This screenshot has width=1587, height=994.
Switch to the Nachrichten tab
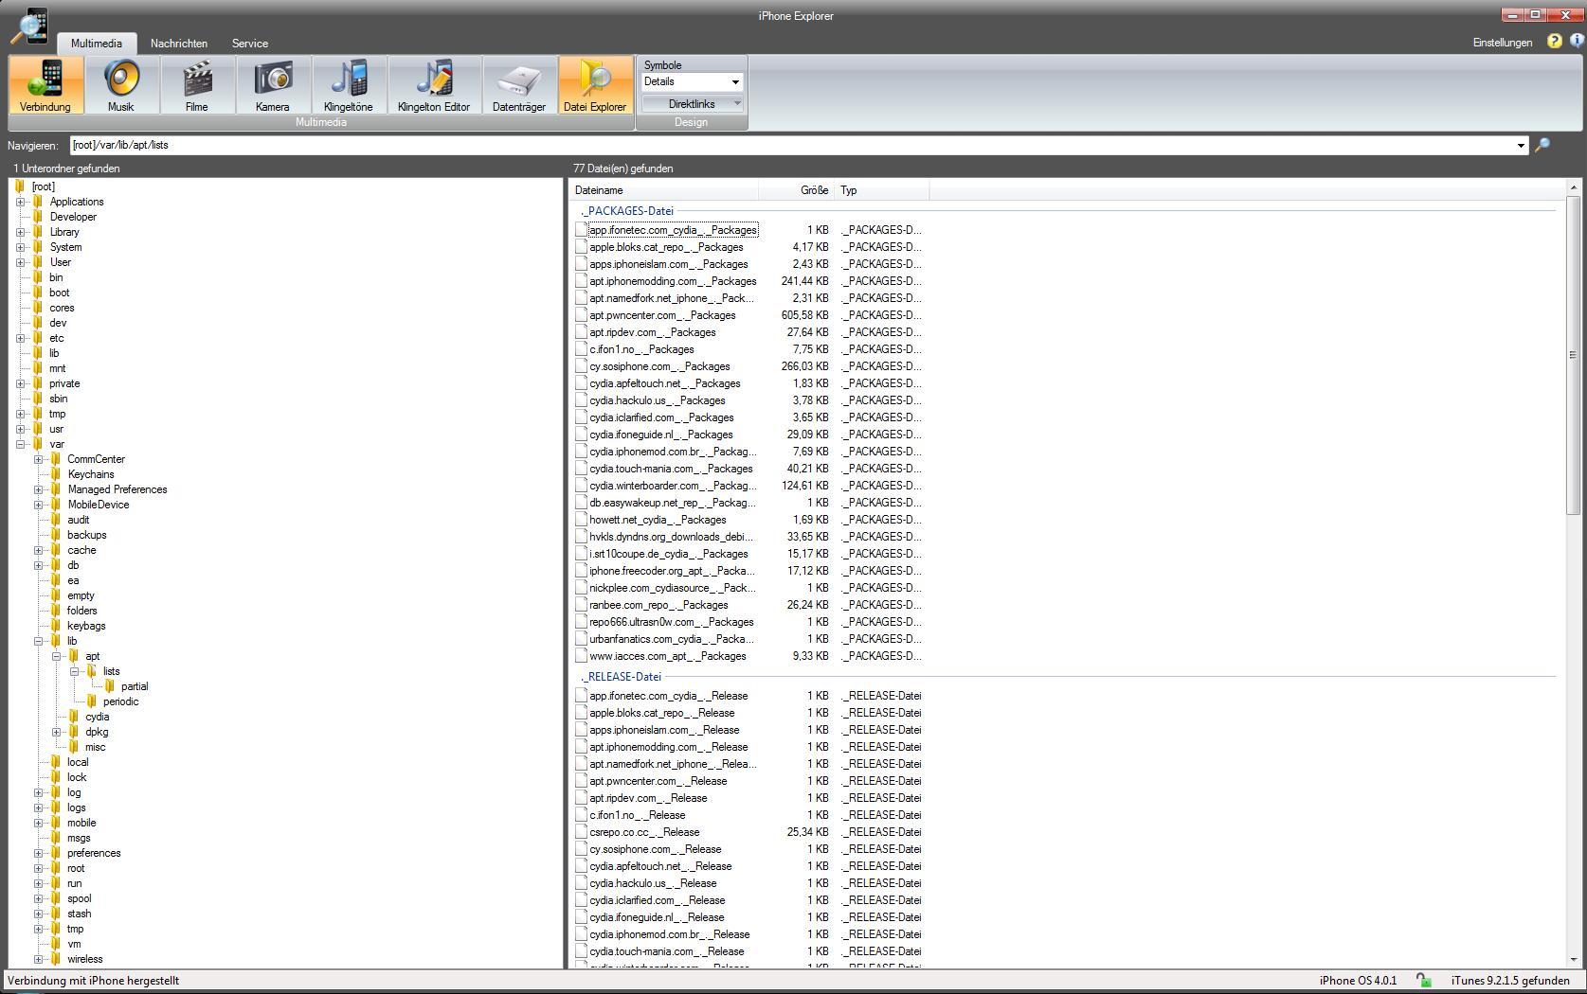click(x=179, y=44)
